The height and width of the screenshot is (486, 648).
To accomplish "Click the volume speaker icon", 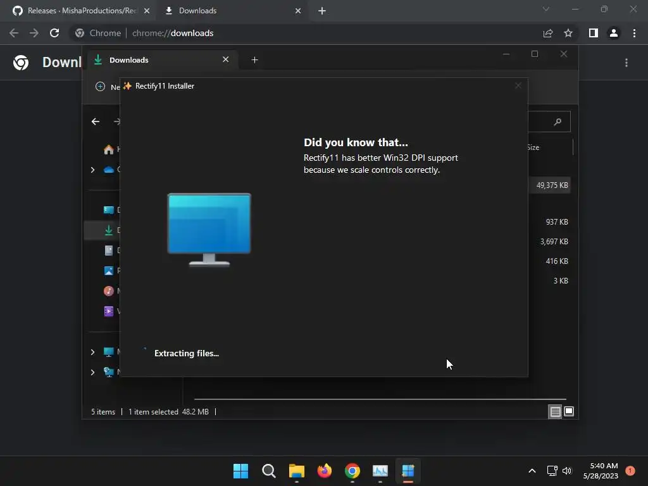I will (x=567, y=471).
